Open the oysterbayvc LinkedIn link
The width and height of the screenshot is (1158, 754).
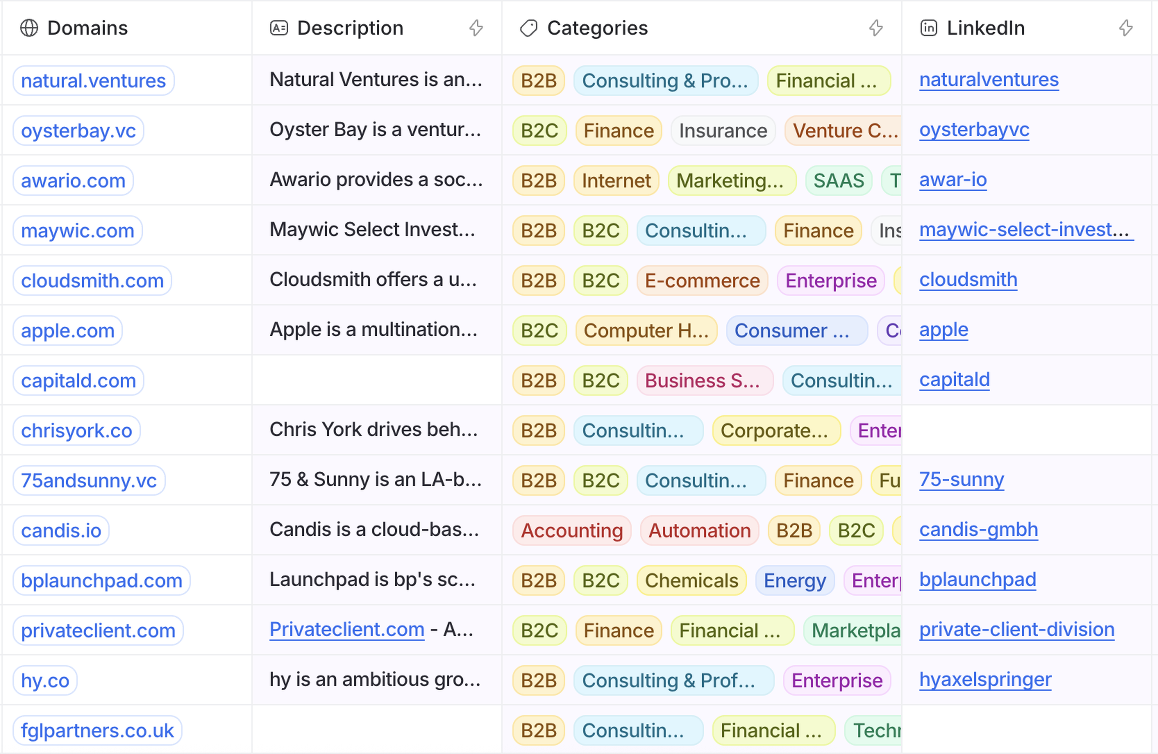(974, 130)
